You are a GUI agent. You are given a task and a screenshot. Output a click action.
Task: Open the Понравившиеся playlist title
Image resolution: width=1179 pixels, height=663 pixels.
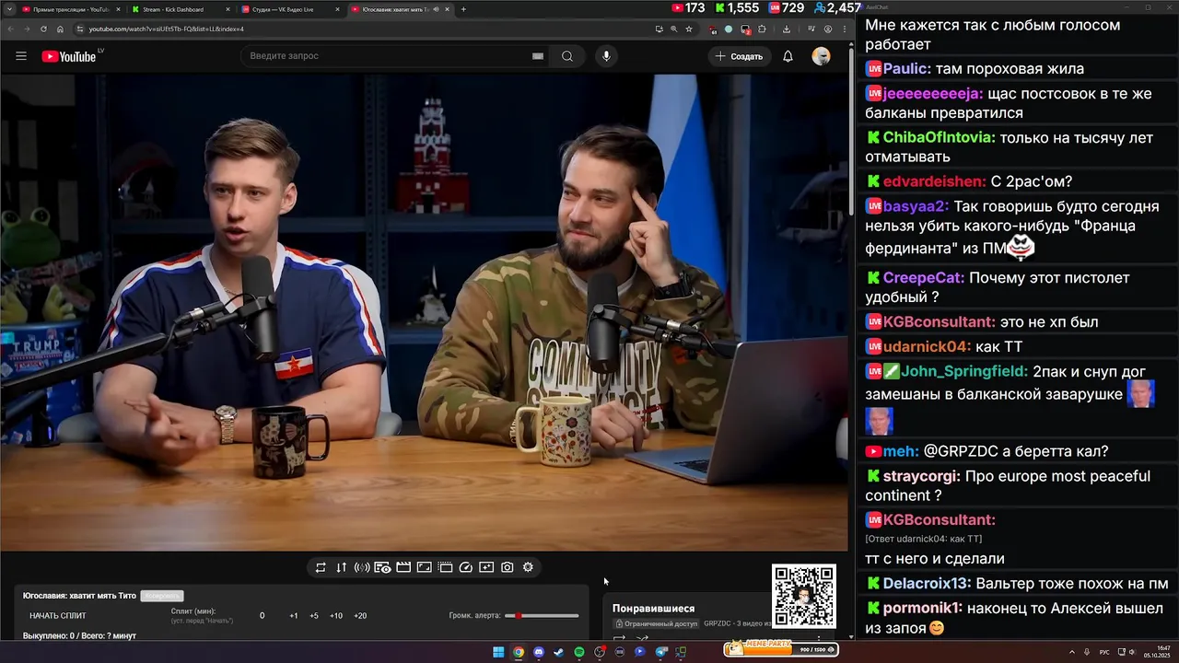click(x=653, y=609)
